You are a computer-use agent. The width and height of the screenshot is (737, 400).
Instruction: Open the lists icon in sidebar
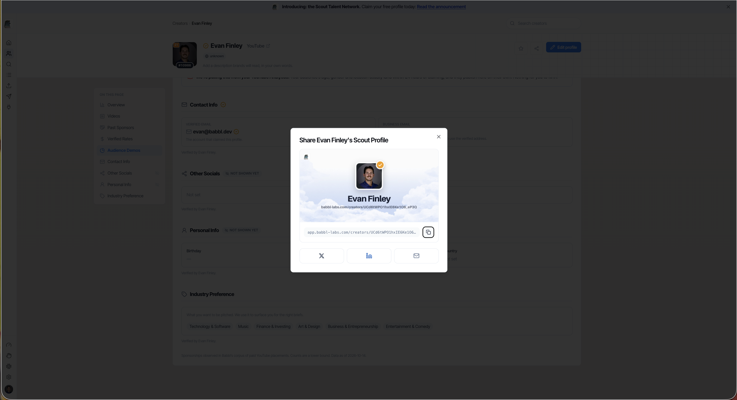pyautogui.click(x=9, y=75)
